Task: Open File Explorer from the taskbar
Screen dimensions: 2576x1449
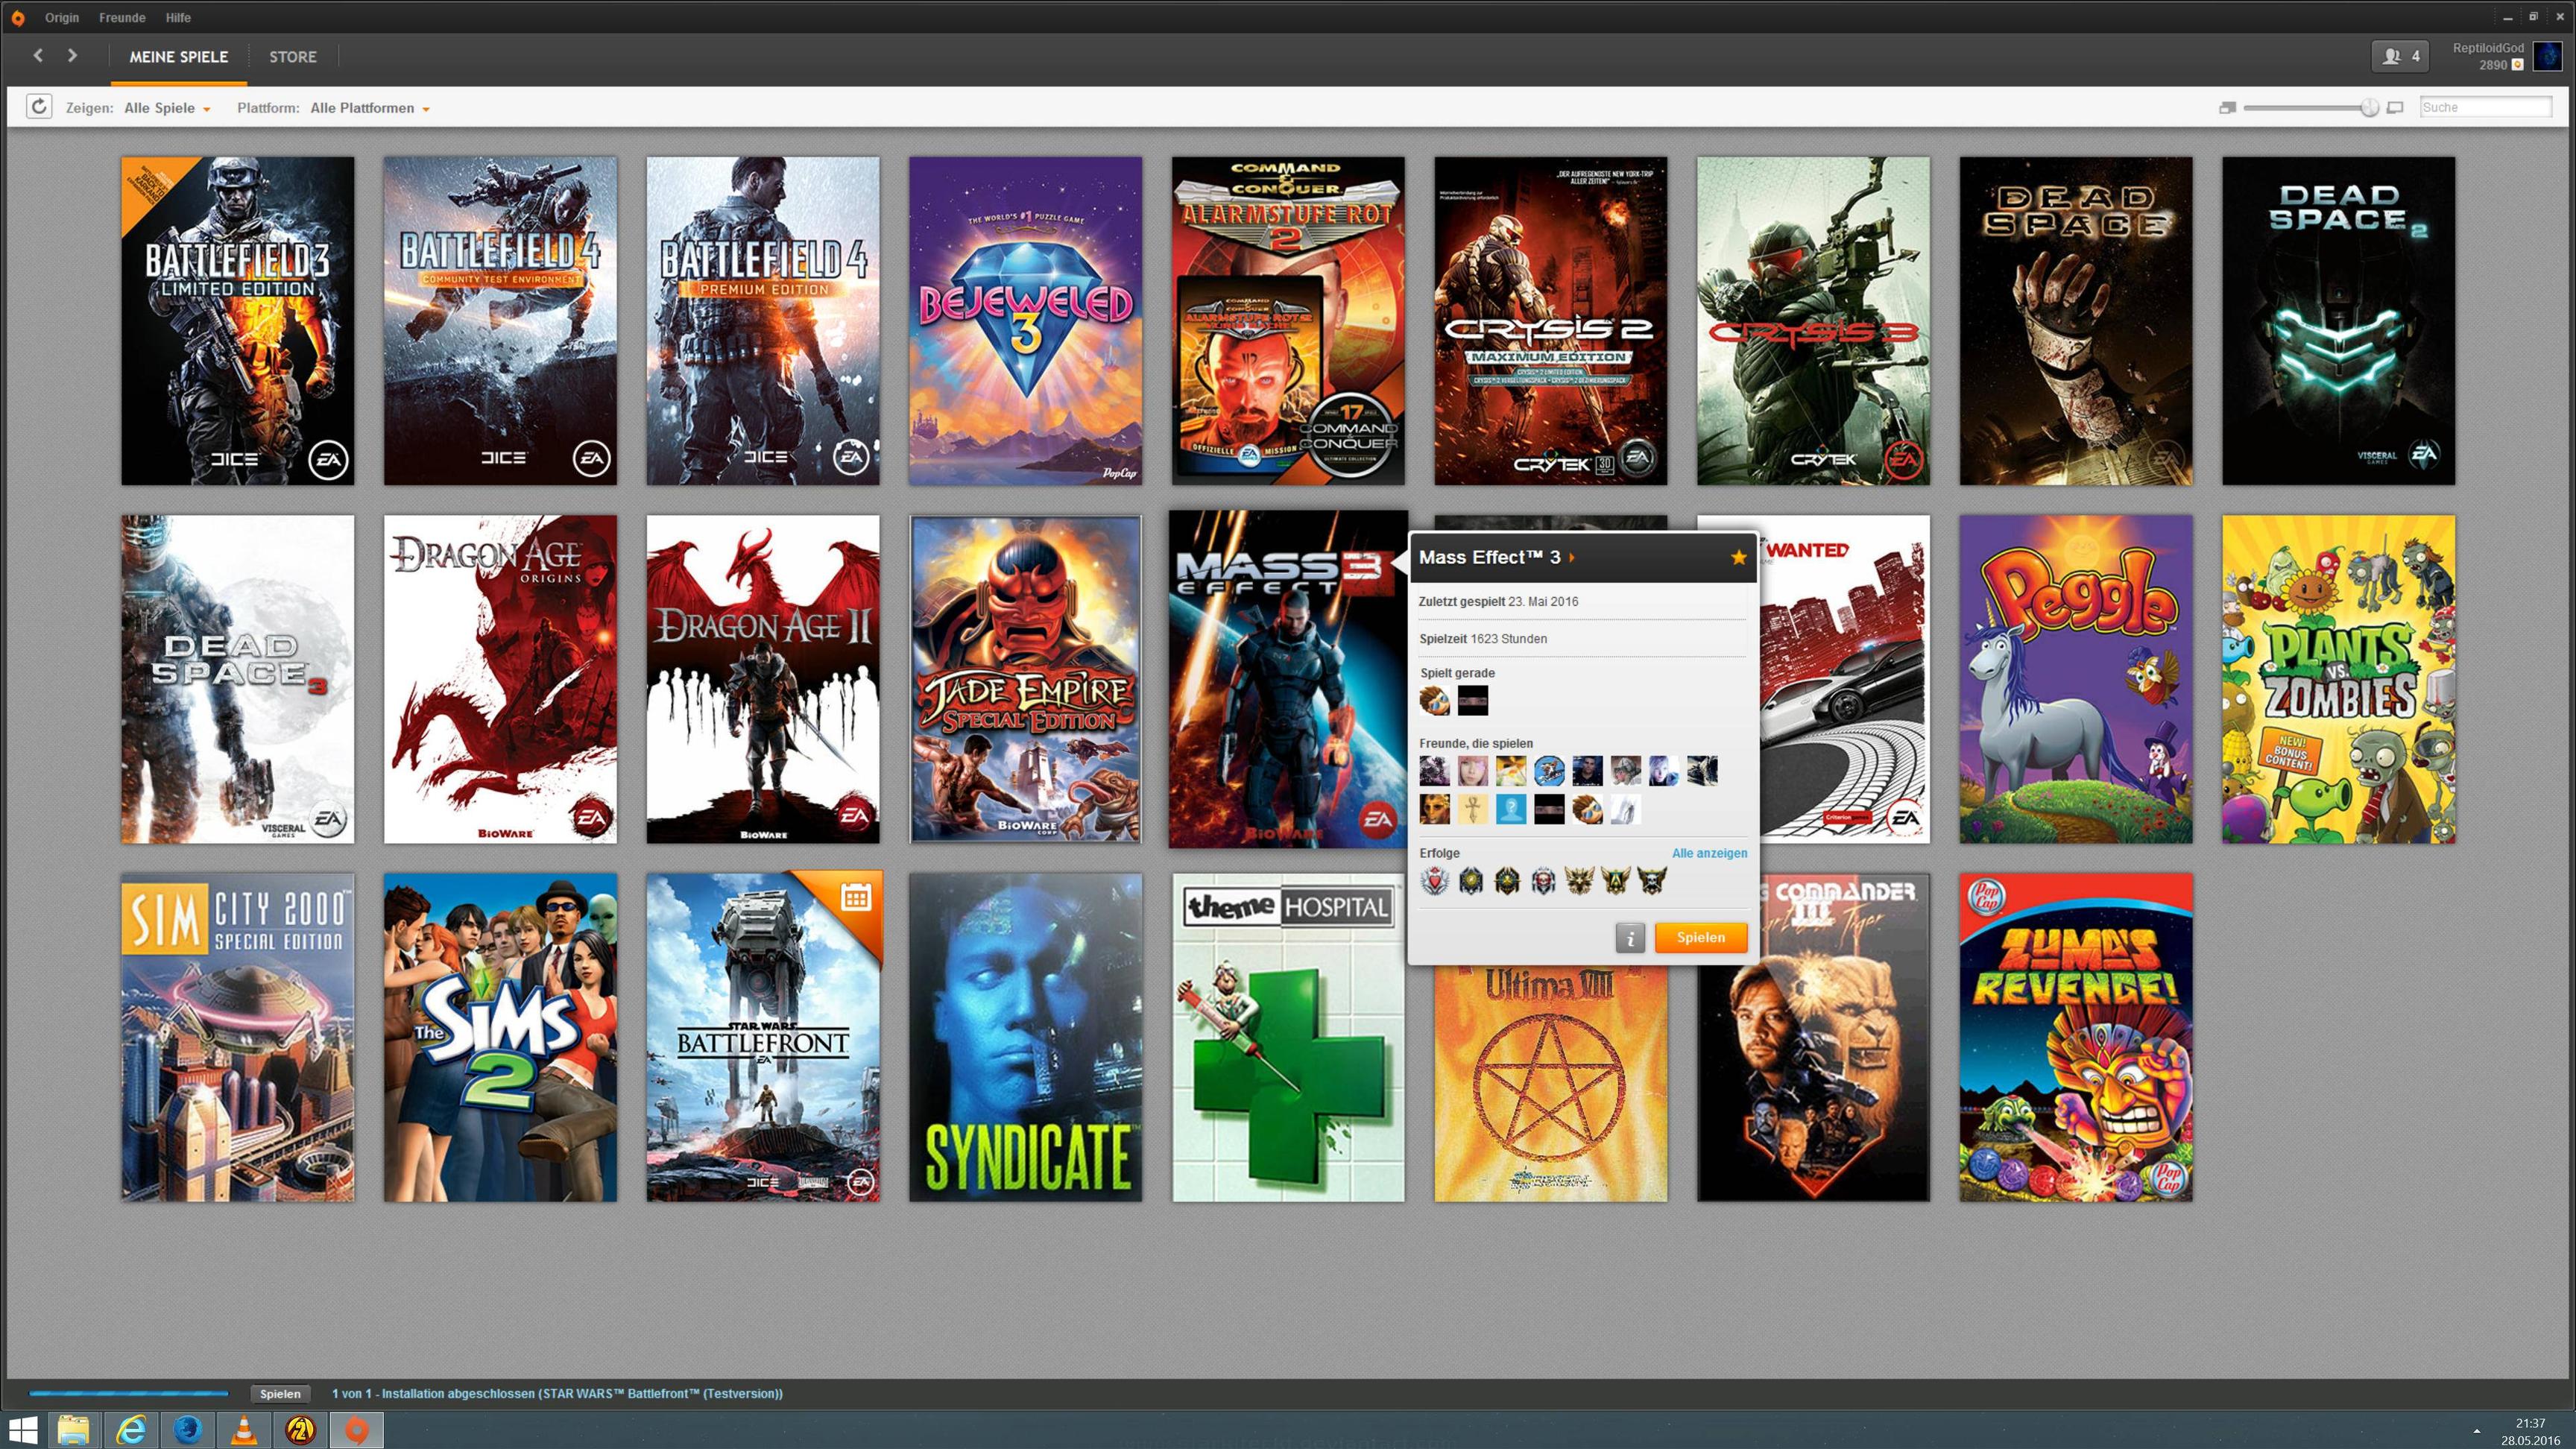Action: coord(73,1430)
